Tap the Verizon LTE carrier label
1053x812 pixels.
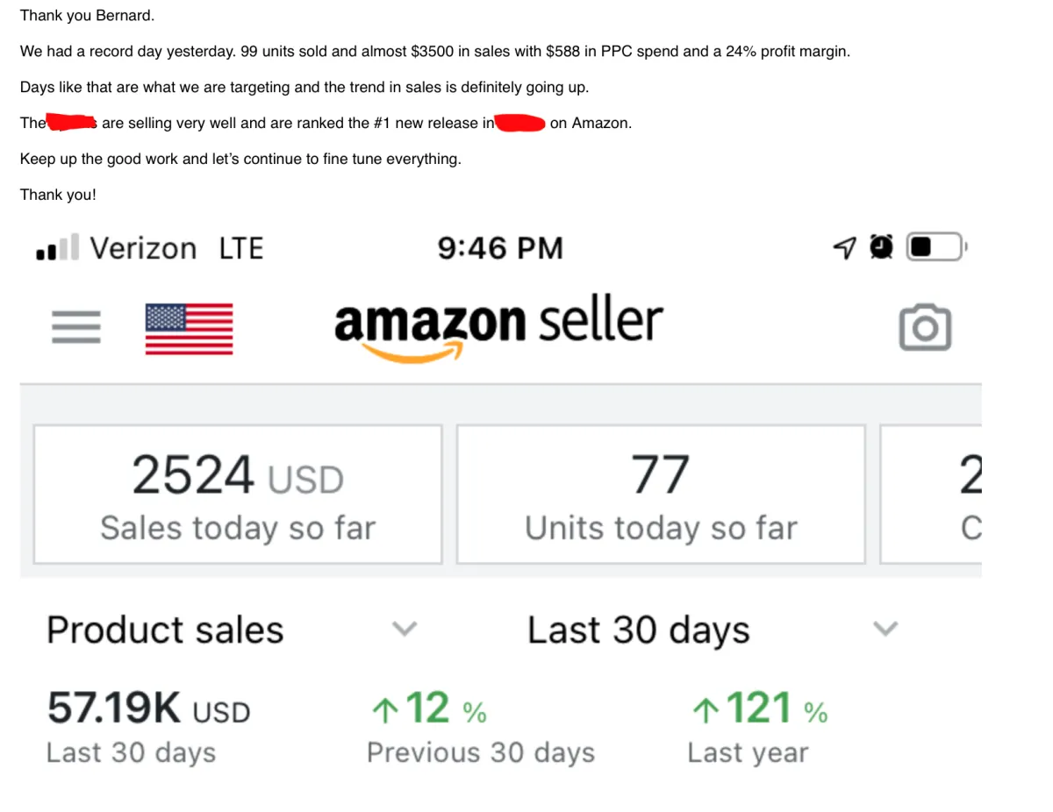175,248
